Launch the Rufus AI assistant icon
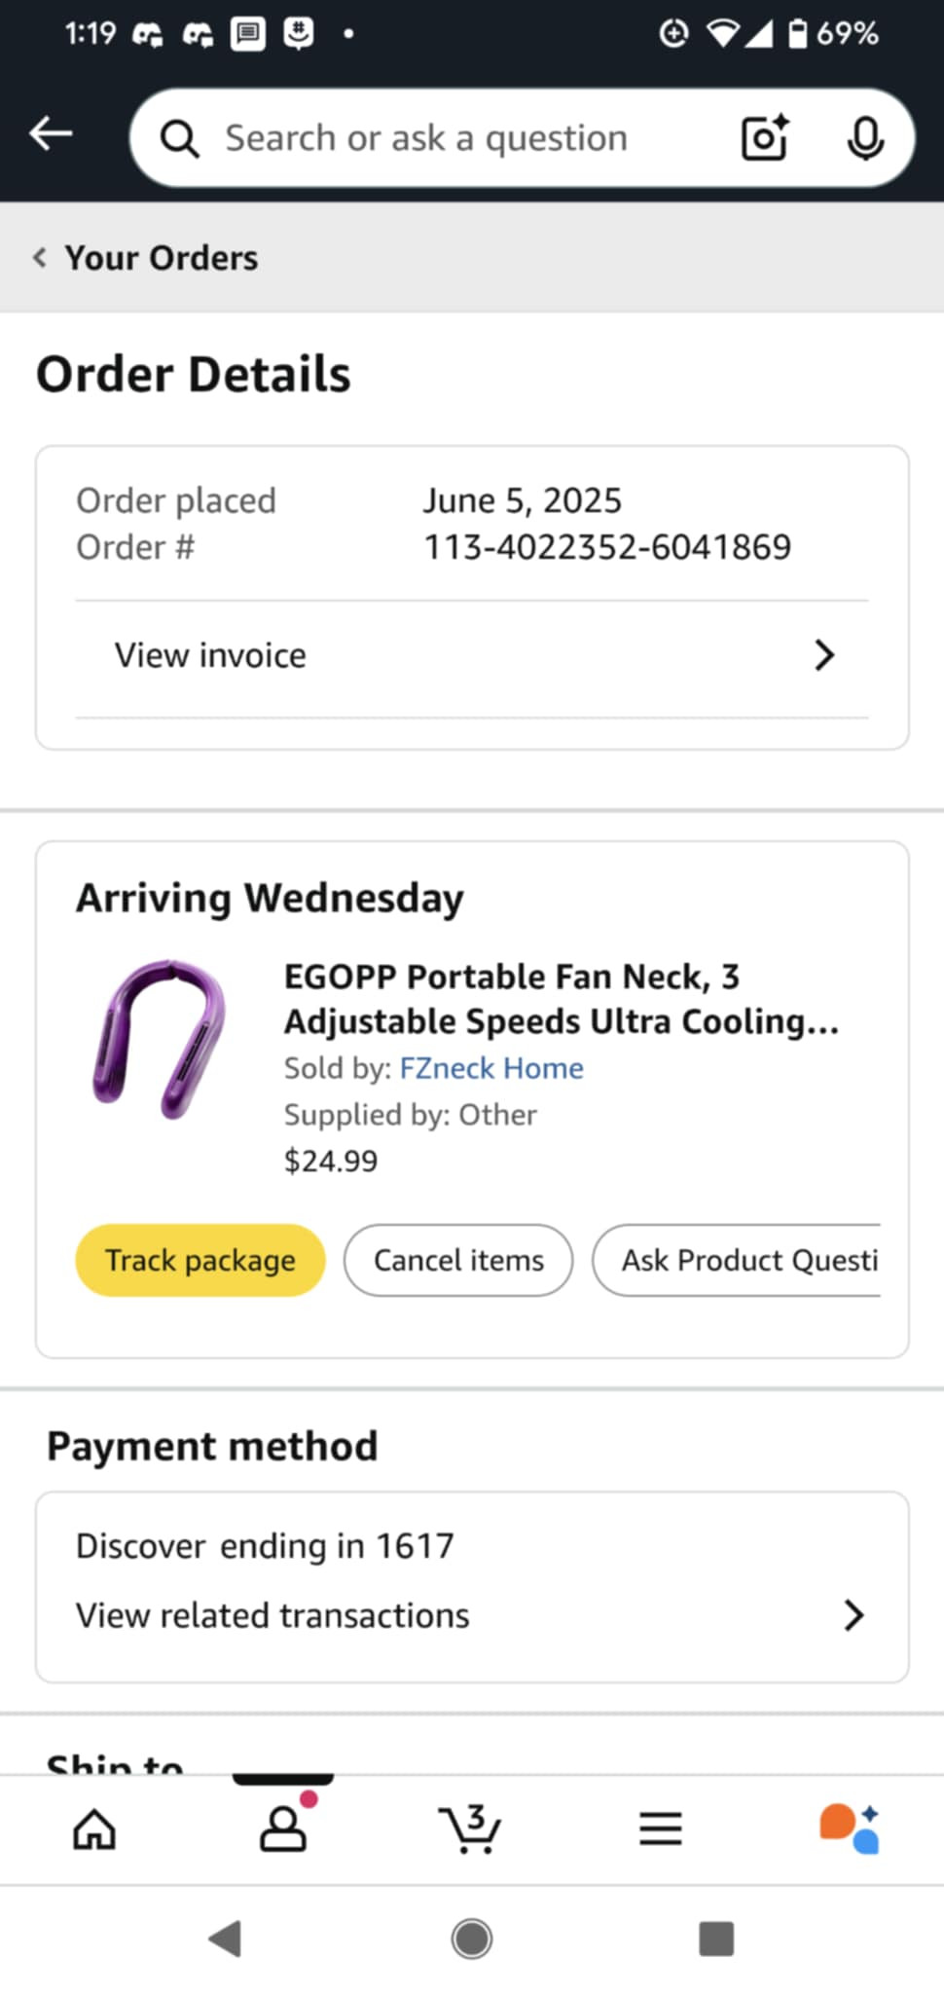The height and width of the screenshot is (1994, 944). coord(850,1829)
